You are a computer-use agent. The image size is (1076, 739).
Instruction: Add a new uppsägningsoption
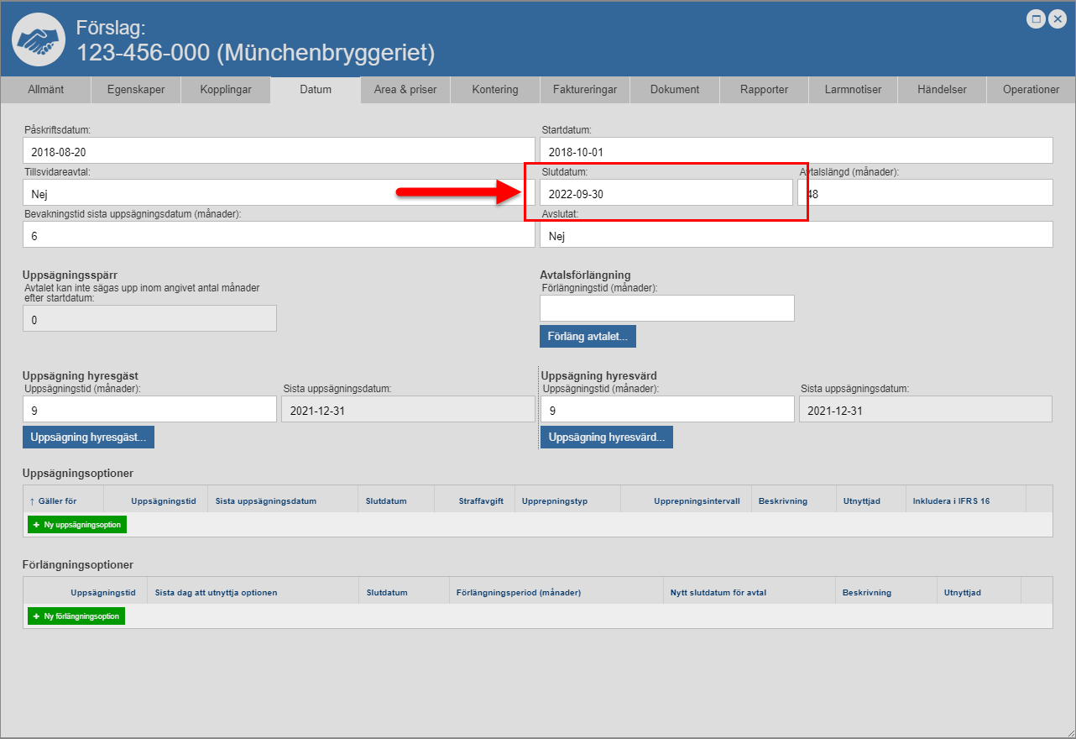(77, 525)
